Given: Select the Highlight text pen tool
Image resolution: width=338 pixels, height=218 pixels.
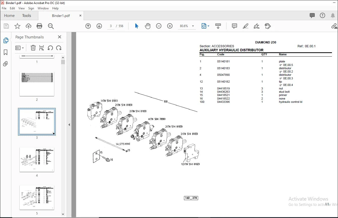Looking at the screenshot, I should click(x=245, y=26).
